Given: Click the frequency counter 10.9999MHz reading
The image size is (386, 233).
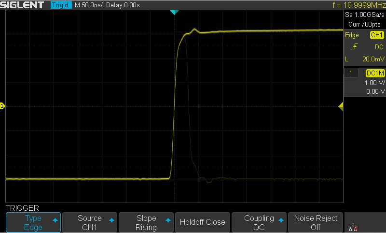Looking at the screenshot, I should pyautogui.click(x=357, y=5).
